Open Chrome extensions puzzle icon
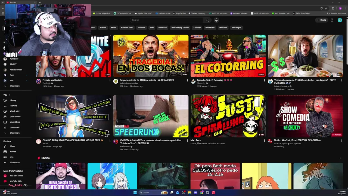Image resolution: width=348 pixels, height=196 pixels. (x=333, y=8)
